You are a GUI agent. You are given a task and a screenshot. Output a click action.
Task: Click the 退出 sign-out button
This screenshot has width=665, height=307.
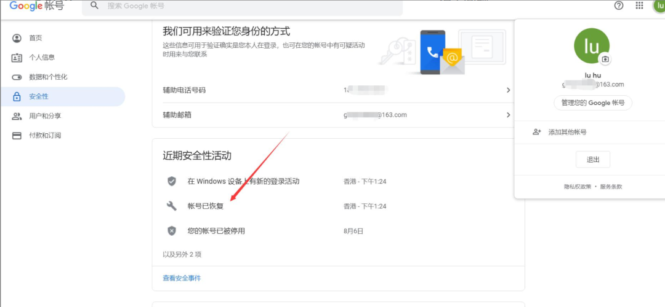593,160
